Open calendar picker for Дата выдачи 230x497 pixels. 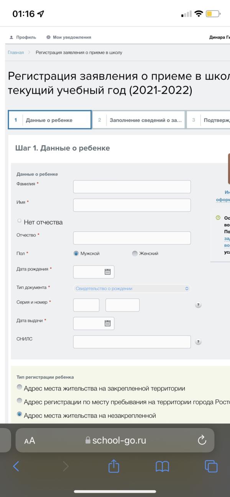(x=107, y=323)
